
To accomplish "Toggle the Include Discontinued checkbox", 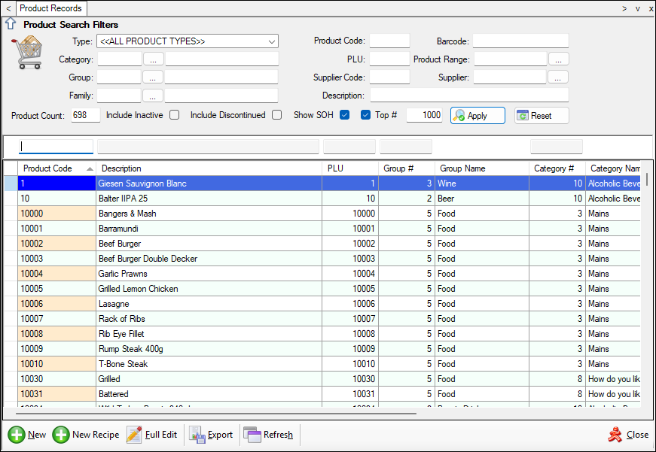I will click(x=276, y=115).
